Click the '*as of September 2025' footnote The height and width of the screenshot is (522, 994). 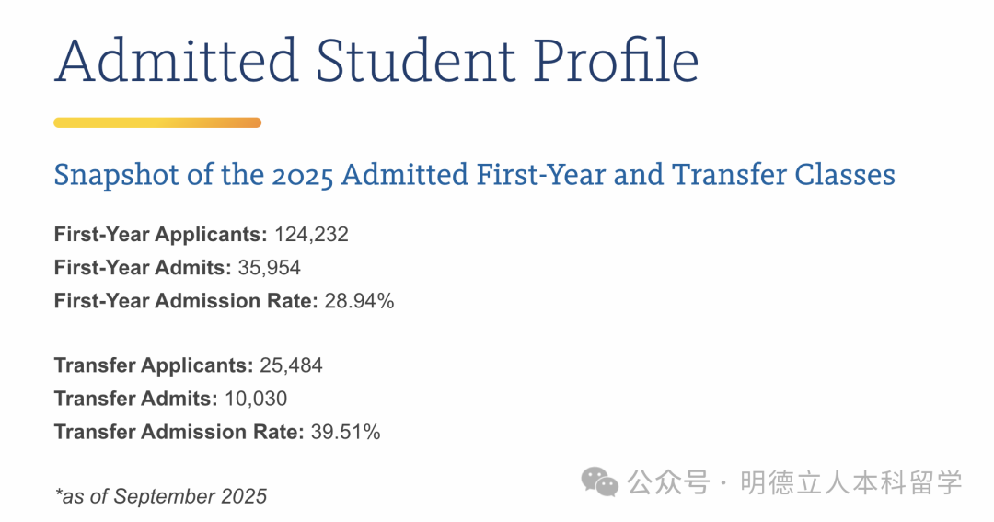coord(161,497)
